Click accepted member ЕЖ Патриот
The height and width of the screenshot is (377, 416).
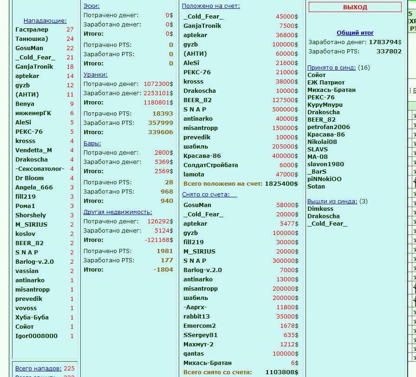(x=326, y=83)
